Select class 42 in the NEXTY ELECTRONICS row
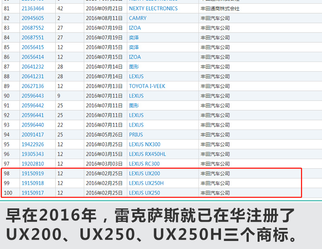This screenshot has width=322, height=249. pos(60,8)
